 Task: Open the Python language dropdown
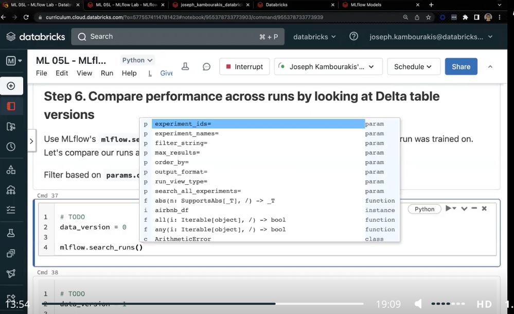click(x=137, y=60)
